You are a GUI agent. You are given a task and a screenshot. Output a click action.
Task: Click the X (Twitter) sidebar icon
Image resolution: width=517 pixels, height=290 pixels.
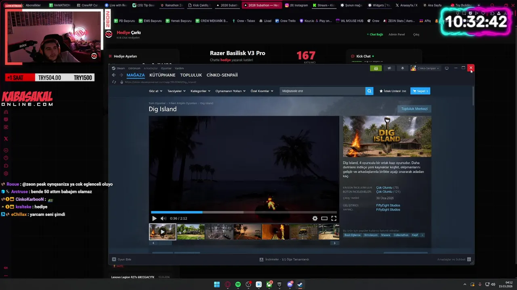pos(6,139)
